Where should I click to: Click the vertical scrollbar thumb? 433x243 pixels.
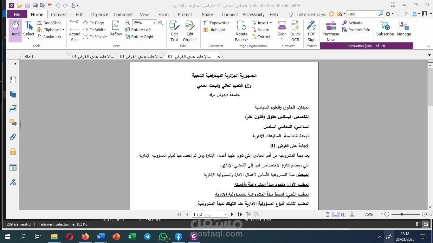click(x=430, y=87)
